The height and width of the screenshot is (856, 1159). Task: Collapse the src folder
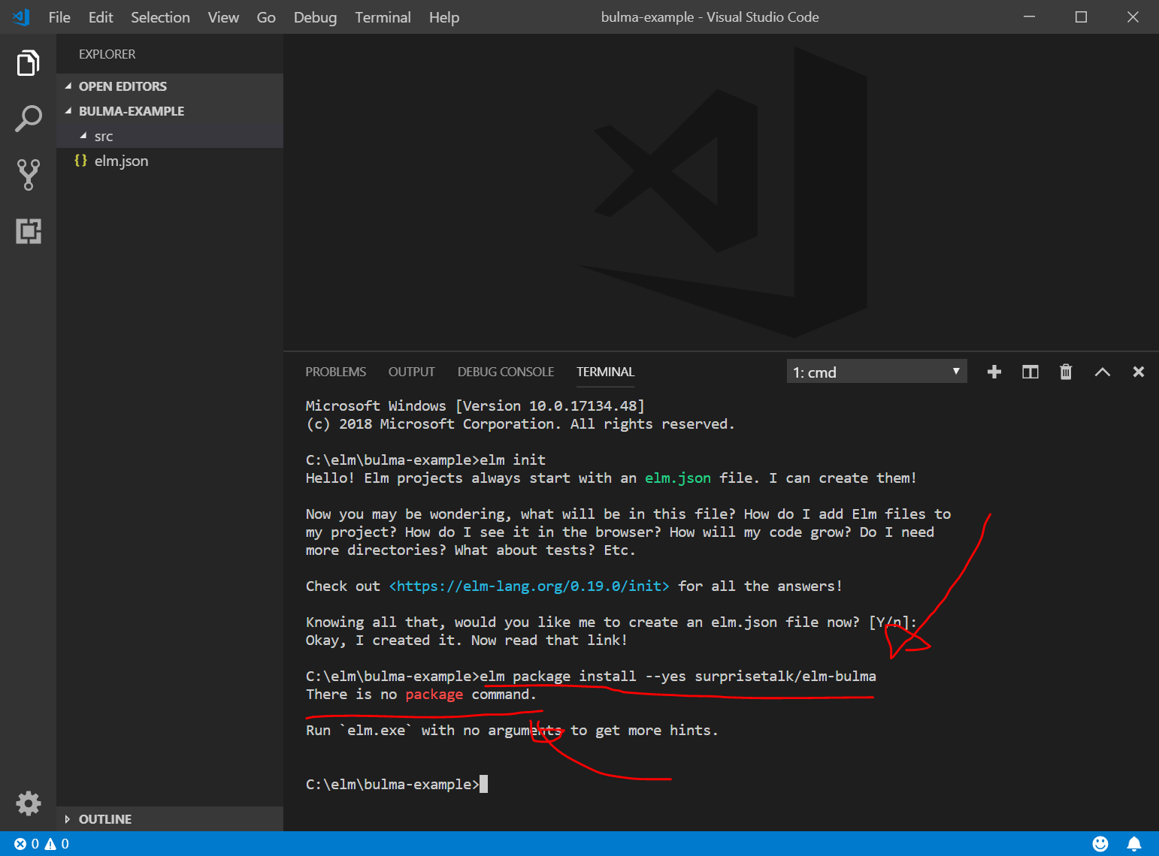pyautogui.click(x=170, y=136)
